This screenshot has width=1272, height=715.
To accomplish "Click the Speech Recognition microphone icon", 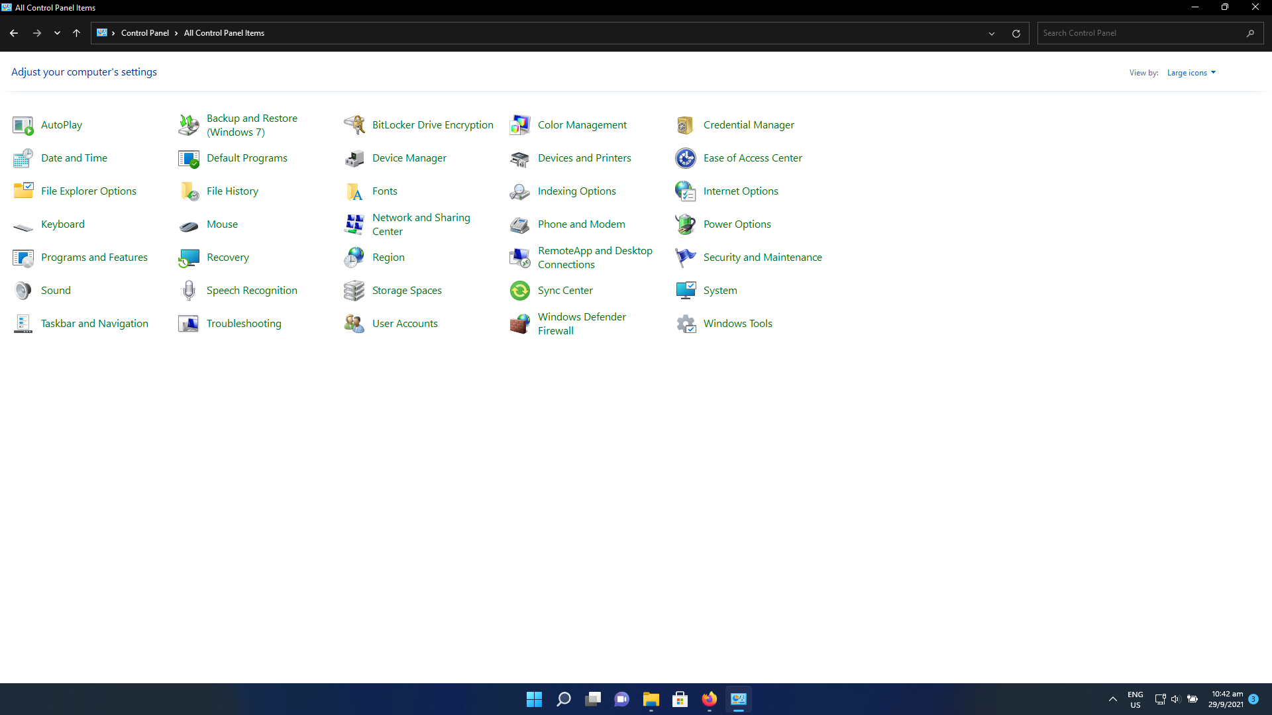I will pos(189,291).
